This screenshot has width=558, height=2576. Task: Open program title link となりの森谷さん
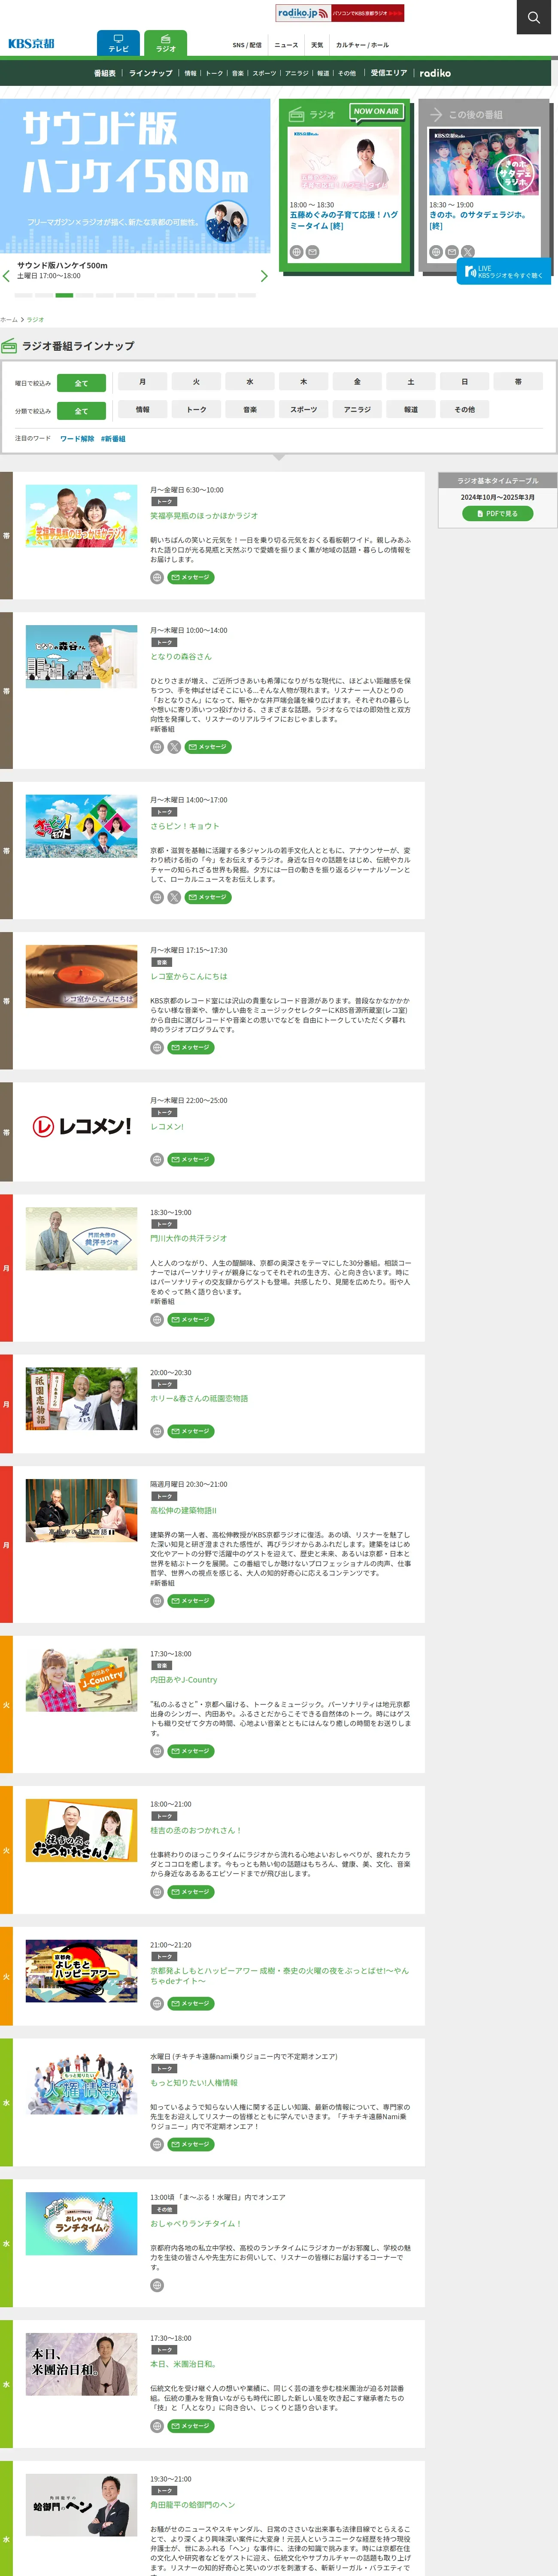181,656
